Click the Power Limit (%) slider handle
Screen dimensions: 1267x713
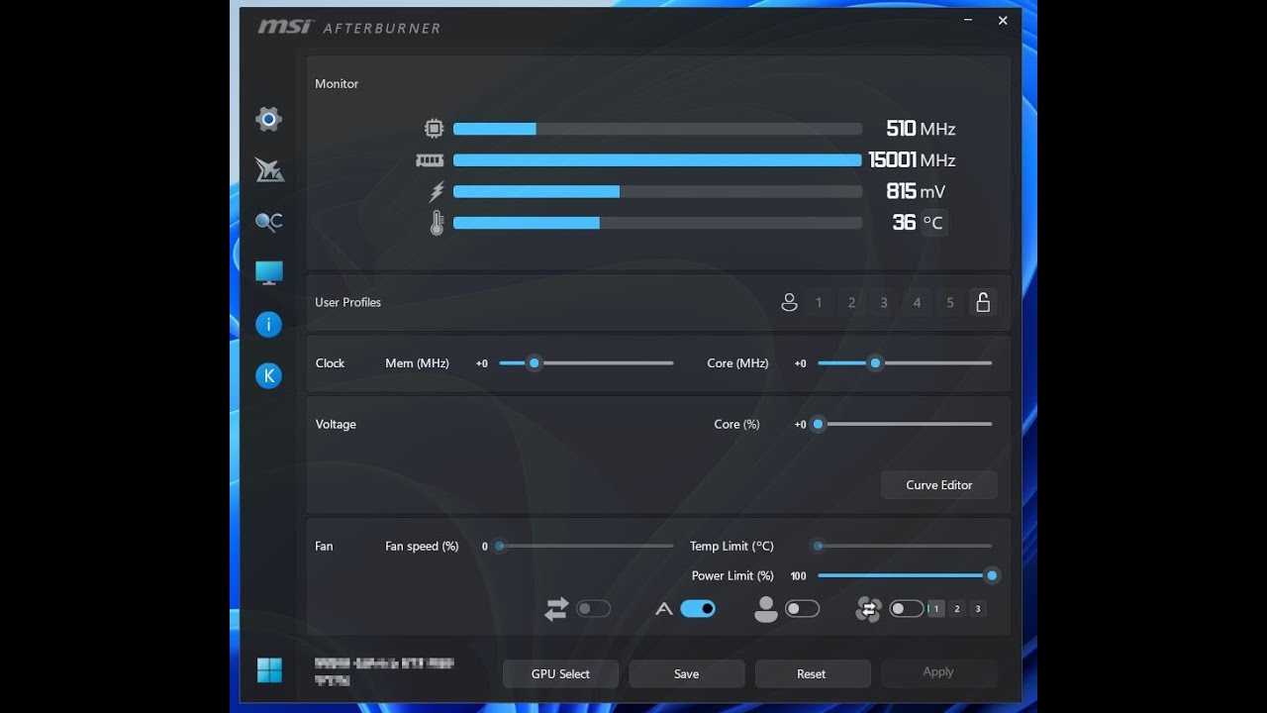(x=992, y=575)
